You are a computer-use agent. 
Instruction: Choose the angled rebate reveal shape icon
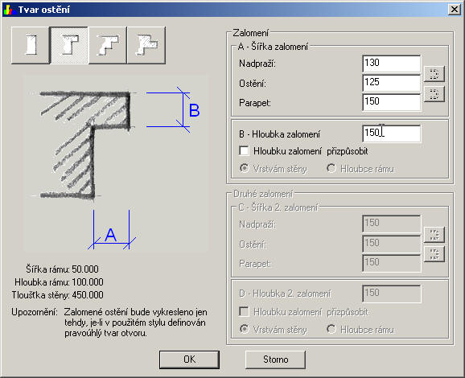click(x=108, y=45)
